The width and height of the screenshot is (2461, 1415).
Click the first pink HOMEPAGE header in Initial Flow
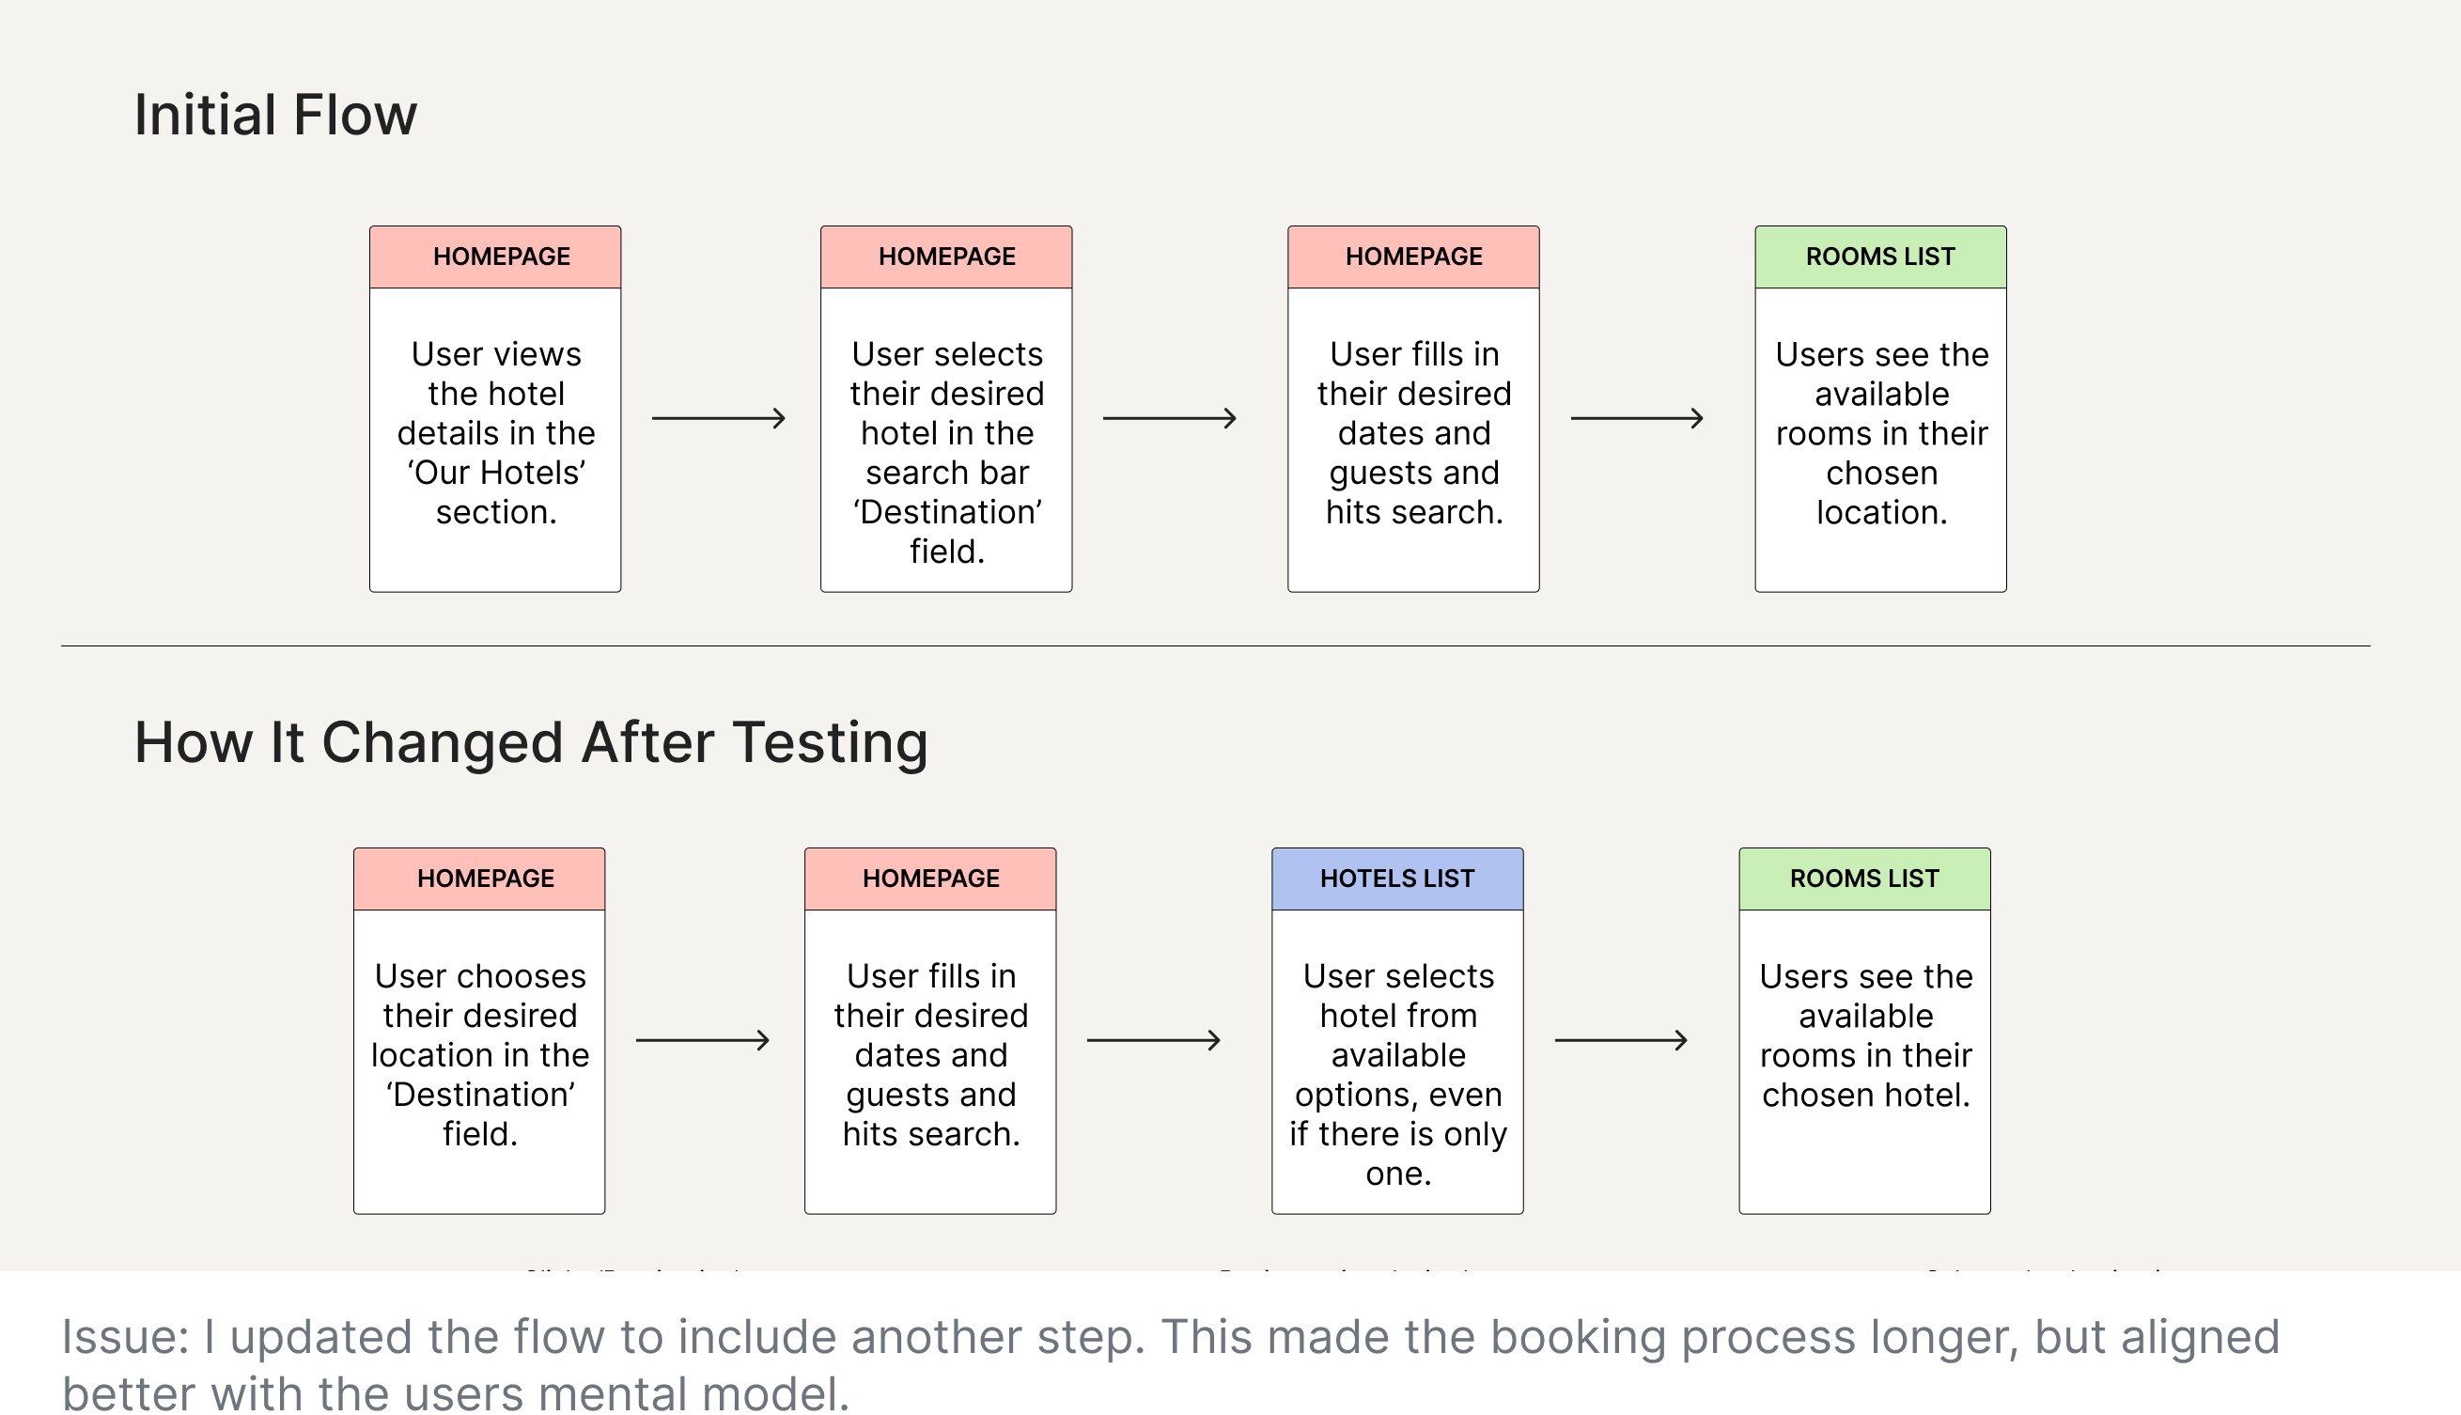coord(496,257)
